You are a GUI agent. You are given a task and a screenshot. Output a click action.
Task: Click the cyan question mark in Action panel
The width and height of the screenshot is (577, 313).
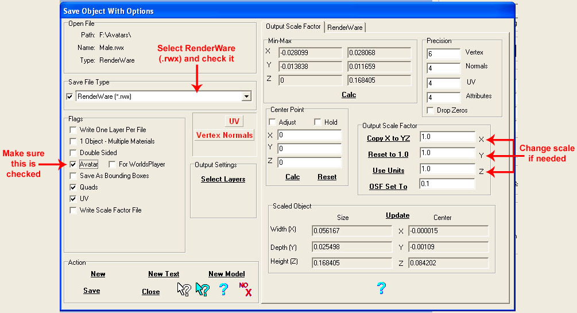click(224, 289)
